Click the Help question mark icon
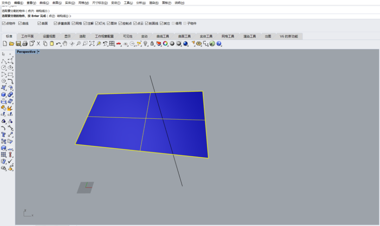Screen dimensions: 380x226 (219, 43)
